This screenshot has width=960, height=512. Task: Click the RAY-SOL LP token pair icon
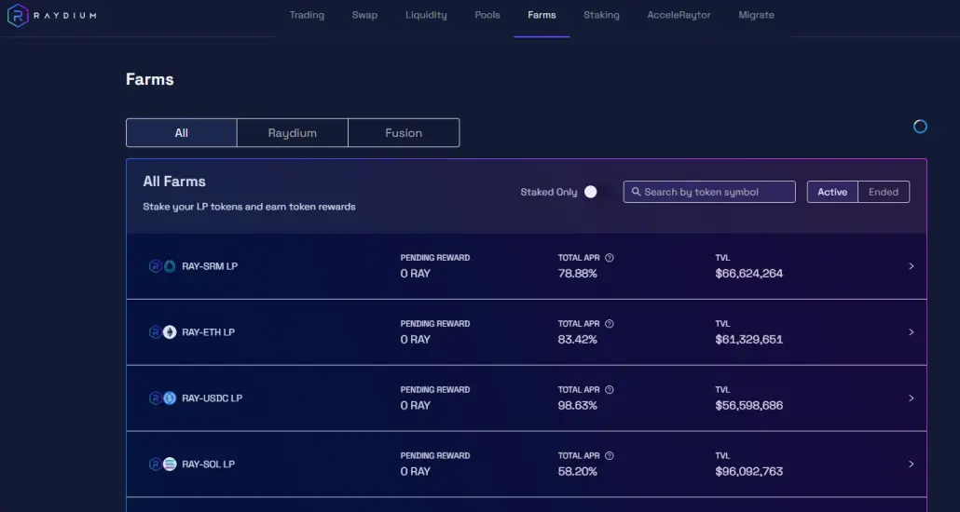tap(162, 465)
